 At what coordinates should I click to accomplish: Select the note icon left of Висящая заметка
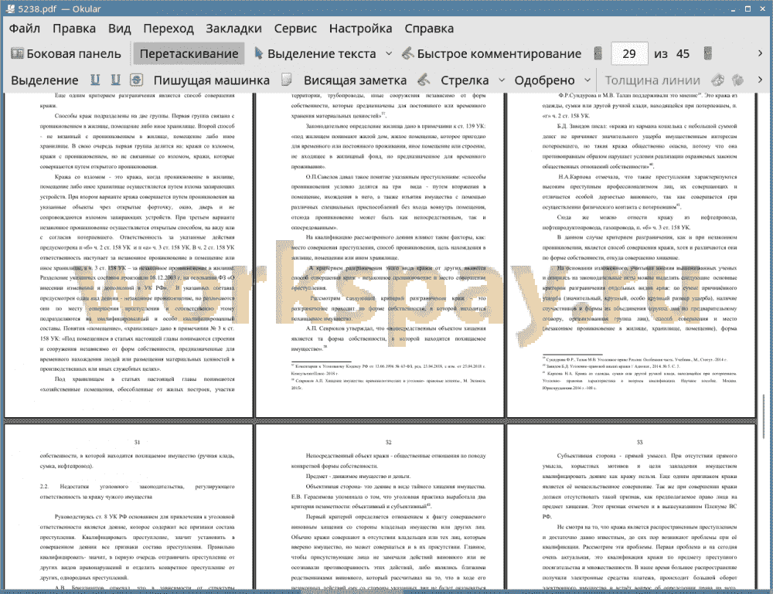(x=287, y=80)
